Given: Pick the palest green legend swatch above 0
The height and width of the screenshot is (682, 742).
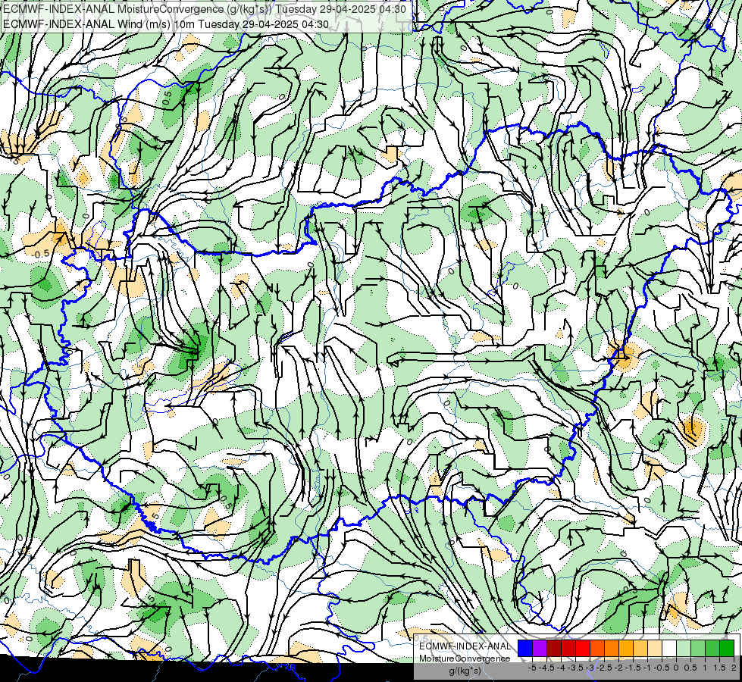Looking at the screenshot, I should pyautogui.click(x=684, y=648).
